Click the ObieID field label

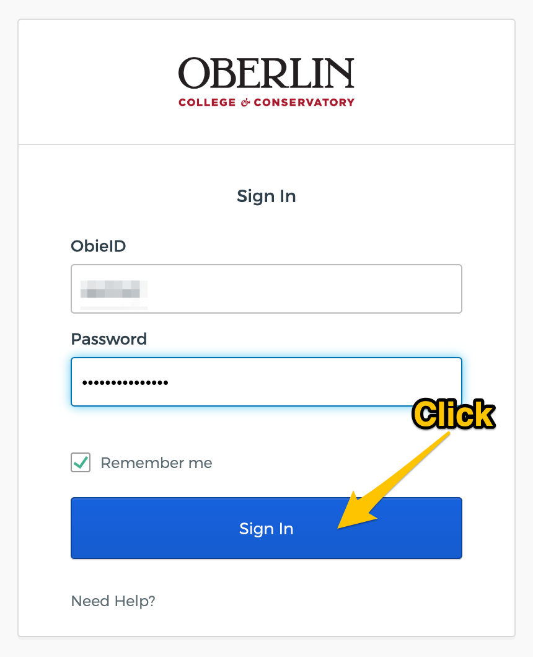99,246
